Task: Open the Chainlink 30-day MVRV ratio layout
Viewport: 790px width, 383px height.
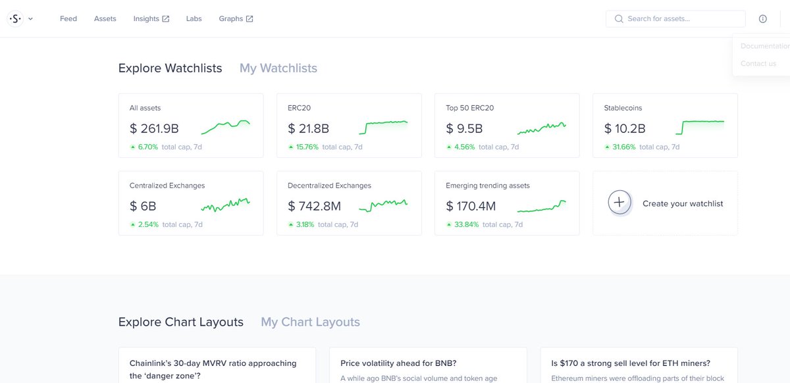Action: click(x=217, y=365)
